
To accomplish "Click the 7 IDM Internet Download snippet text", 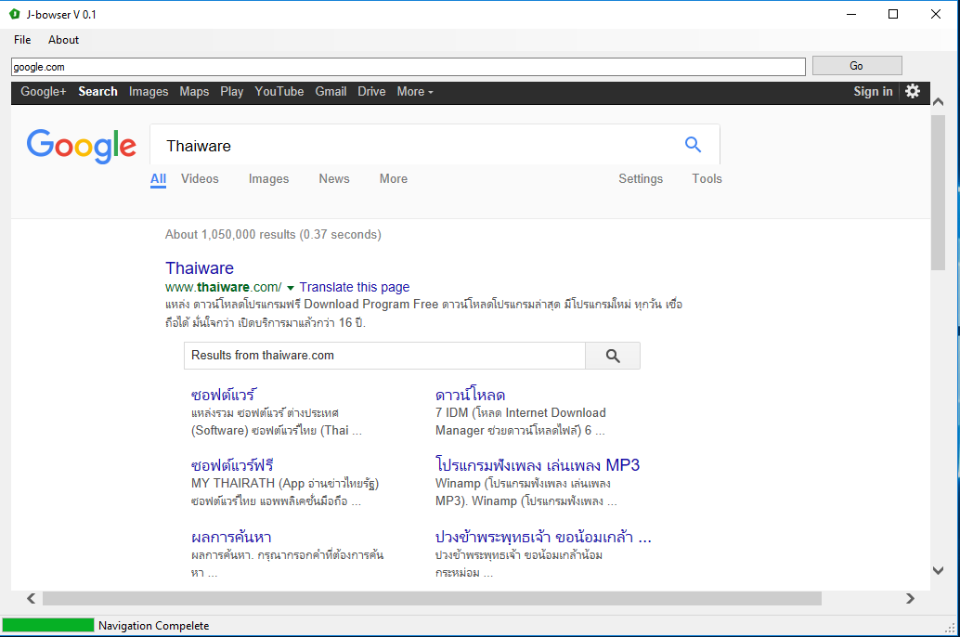I will coord(521,422).
